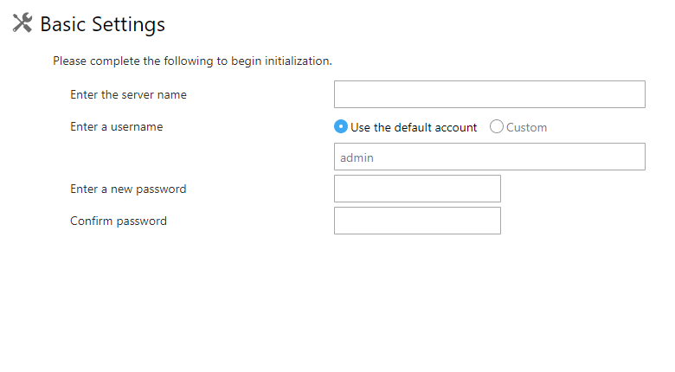Place cursor in field showing admin placeholder
Screen dimensions: 675x372
(490, 157)
